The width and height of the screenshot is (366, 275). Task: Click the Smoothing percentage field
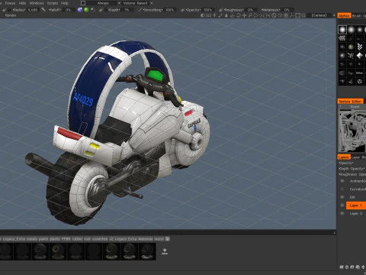coord(169,10)
